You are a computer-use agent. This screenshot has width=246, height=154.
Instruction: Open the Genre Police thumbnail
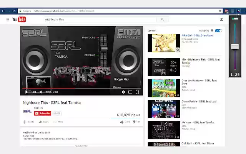164,109
